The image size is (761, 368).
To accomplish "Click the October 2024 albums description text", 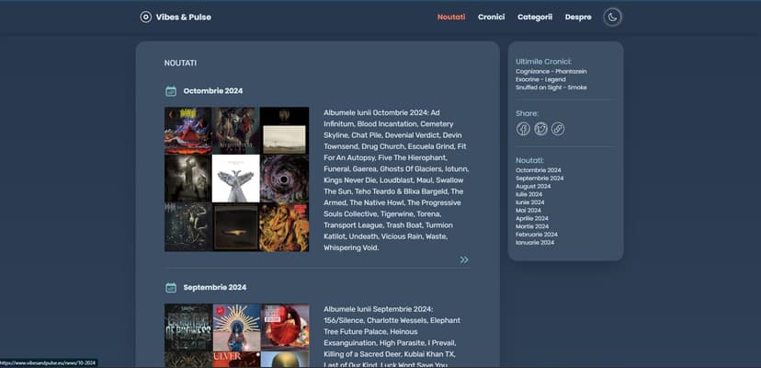I will pyautogui.click(x=396, y=180).
